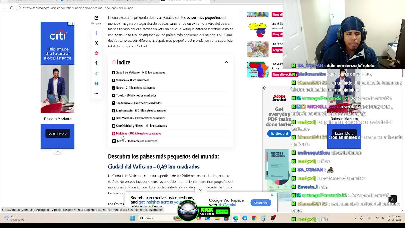Screen dimensions: 405x228
Task: Jump to Nauru – 21 kilómetros cuadrados
Action: (135, 88)
